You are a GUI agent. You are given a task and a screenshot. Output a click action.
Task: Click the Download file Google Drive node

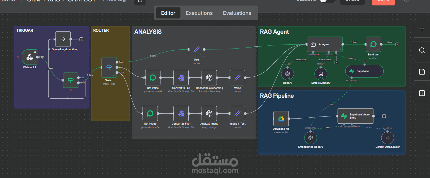tap(281, 118)
